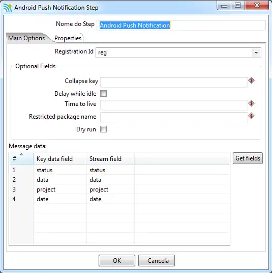
Task: Select the 'data' Stream field cell
Action: point(110,180)
